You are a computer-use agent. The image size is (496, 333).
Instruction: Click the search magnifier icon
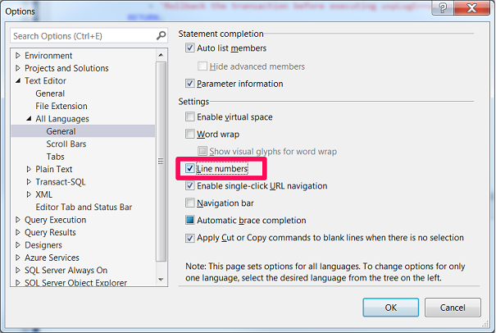161,36
